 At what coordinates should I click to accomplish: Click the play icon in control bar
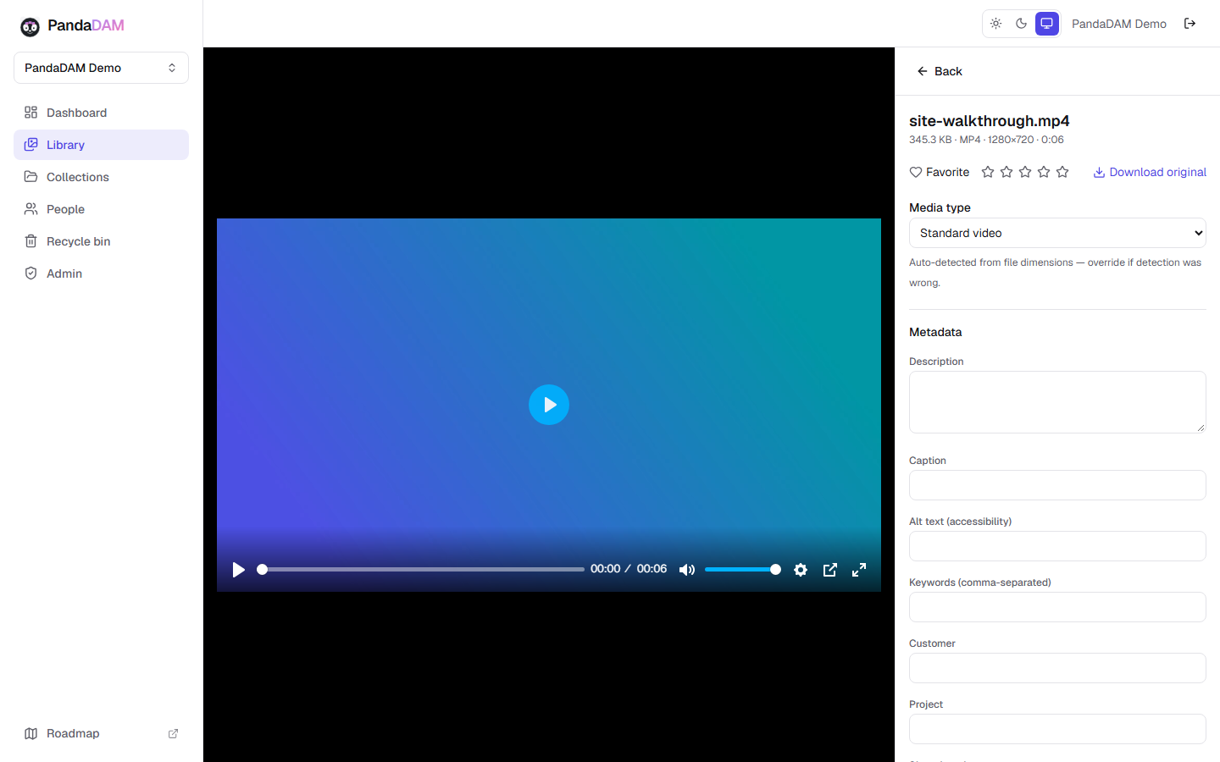pyautogui.click(x=239, y=570)
